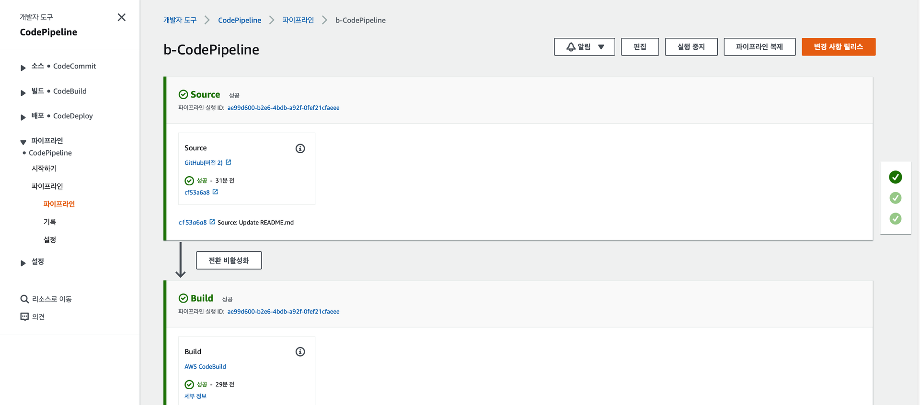Click the info icon on Source action card
920x405 pixels.
pos(300,148)
